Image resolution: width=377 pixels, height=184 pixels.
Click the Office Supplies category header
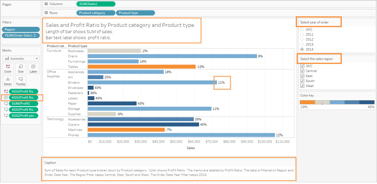pyautogui.click(x=53, y=74)
